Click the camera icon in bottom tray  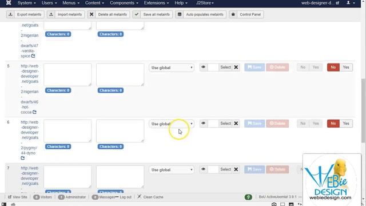click(x=274, y=204)
